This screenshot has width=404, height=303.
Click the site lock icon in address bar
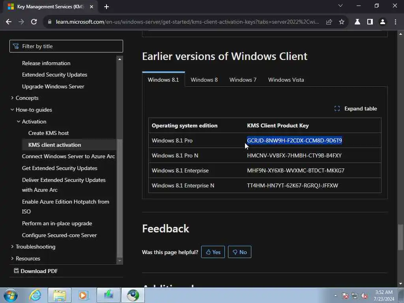(x=50, y=22)
